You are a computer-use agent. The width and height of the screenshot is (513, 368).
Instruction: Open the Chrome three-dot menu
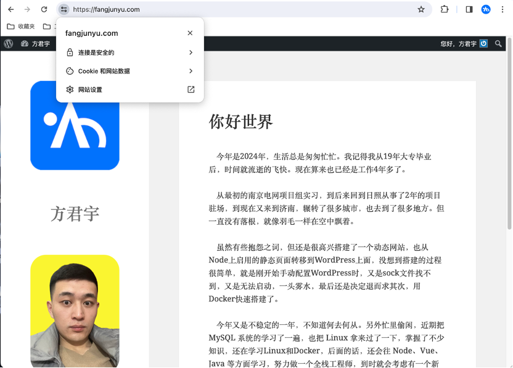503,9
